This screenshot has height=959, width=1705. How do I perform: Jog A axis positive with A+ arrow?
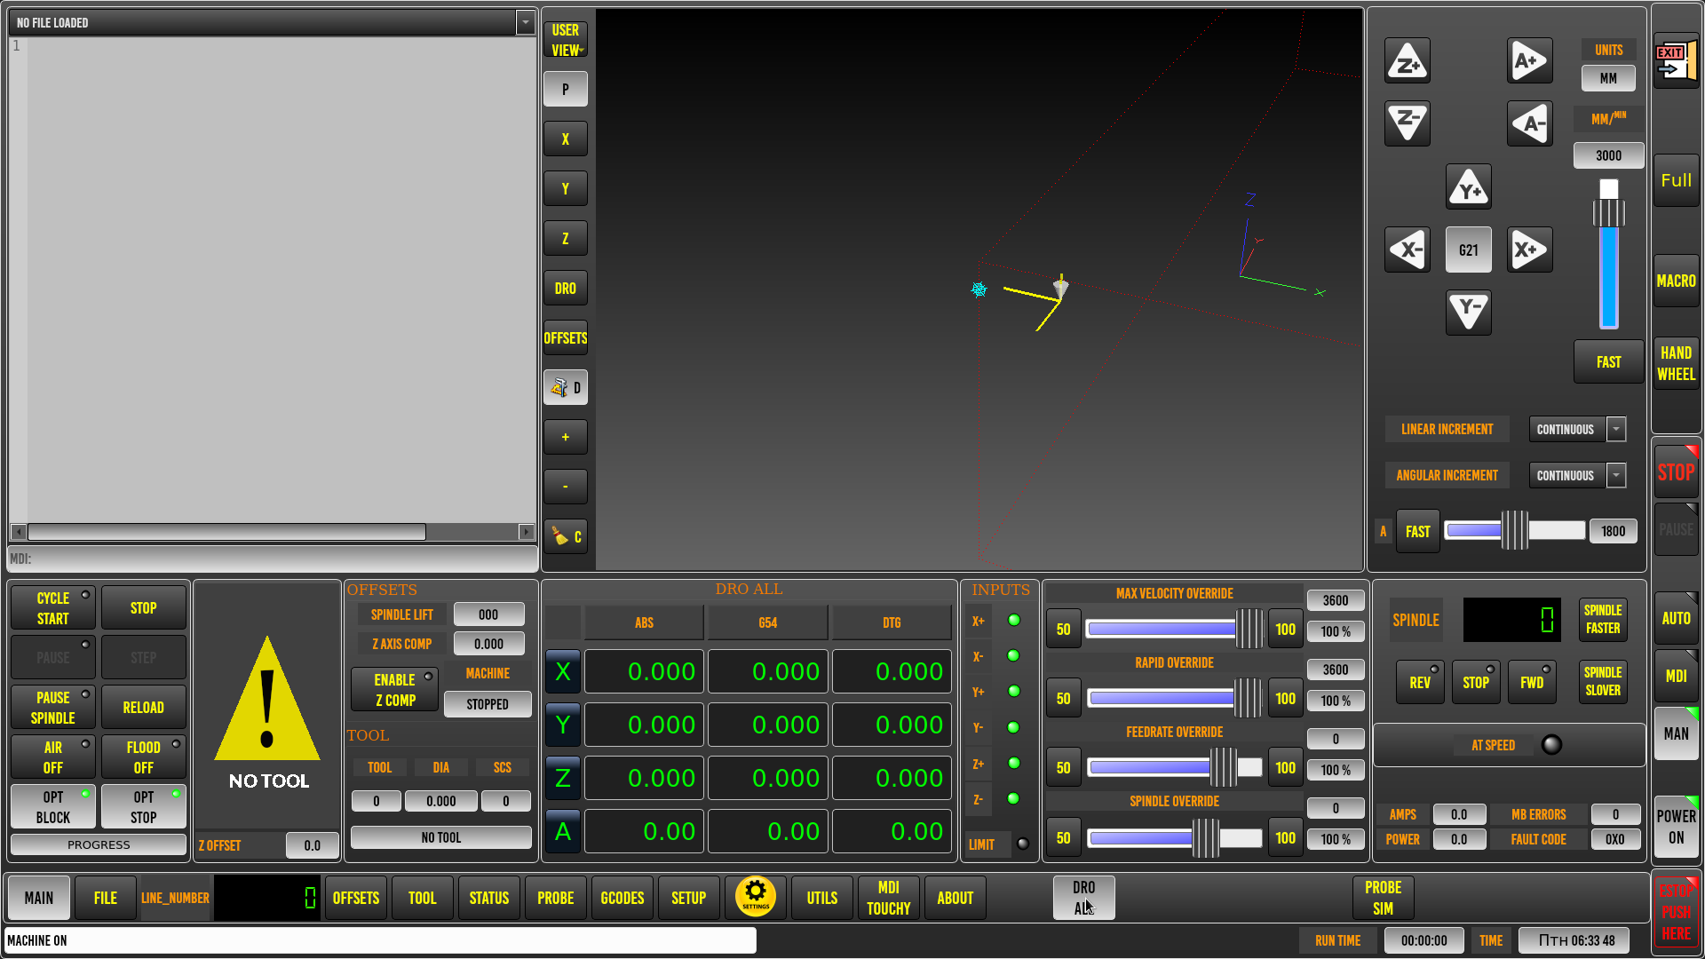tap(1529, 61)
